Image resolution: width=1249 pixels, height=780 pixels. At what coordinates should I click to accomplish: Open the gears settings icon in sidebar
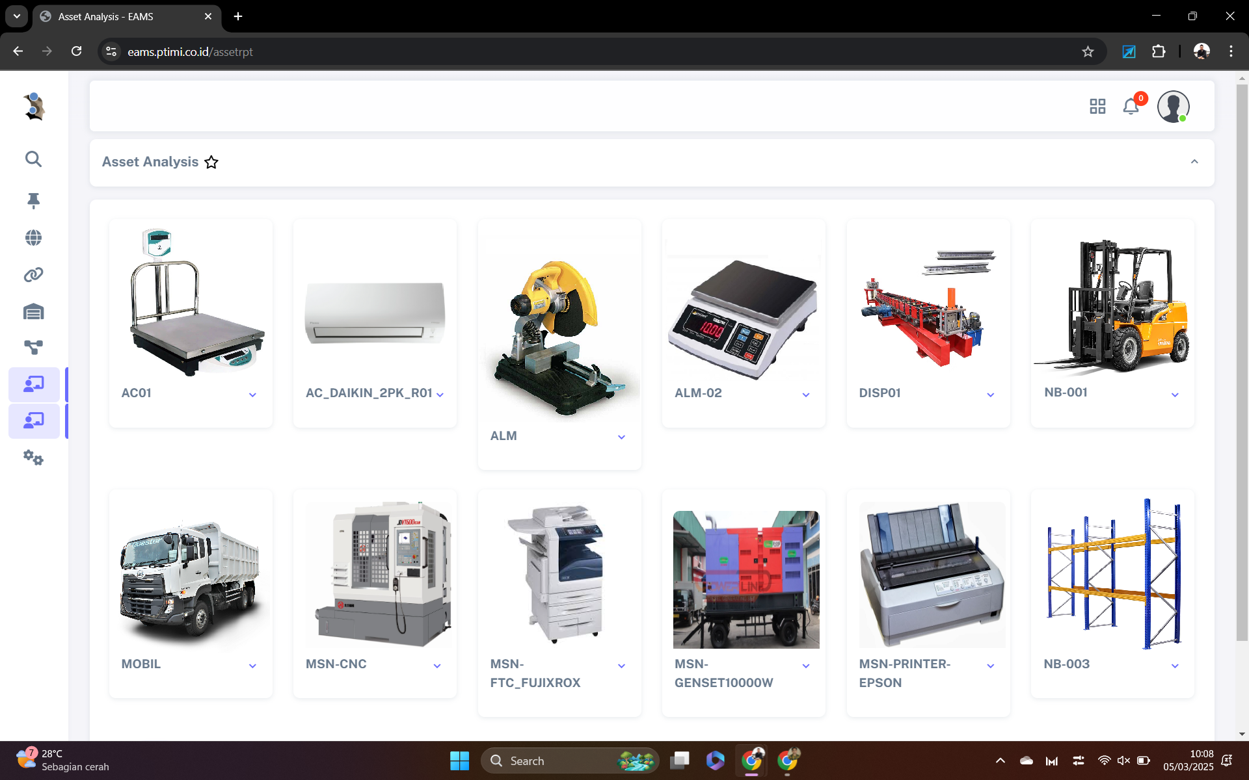point(33,458)
